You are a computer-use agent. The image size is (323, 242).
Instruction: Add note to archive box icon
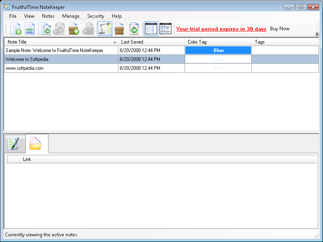(x=74, y=29)
